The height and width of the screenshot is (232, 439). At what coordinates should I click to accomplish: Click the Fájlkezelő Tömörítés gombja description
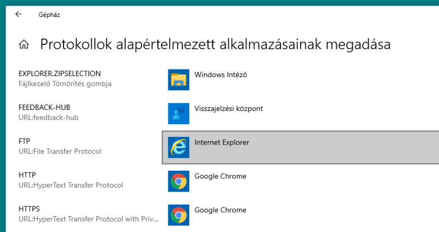[65, 84]
